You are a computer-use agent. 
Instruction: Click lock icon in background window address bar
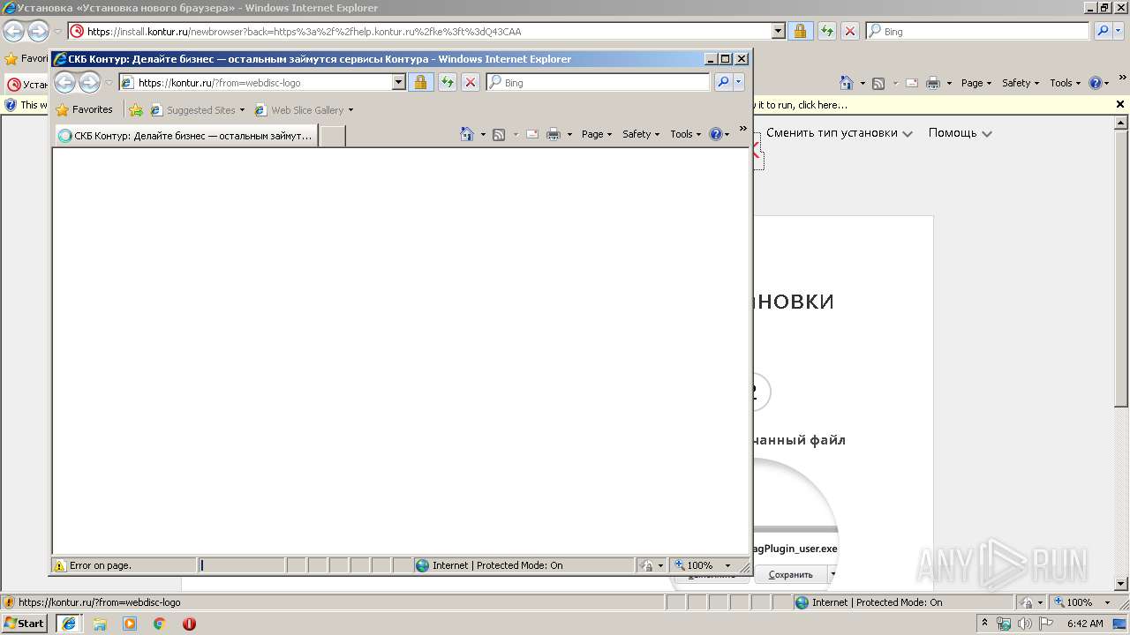point(800,31)
